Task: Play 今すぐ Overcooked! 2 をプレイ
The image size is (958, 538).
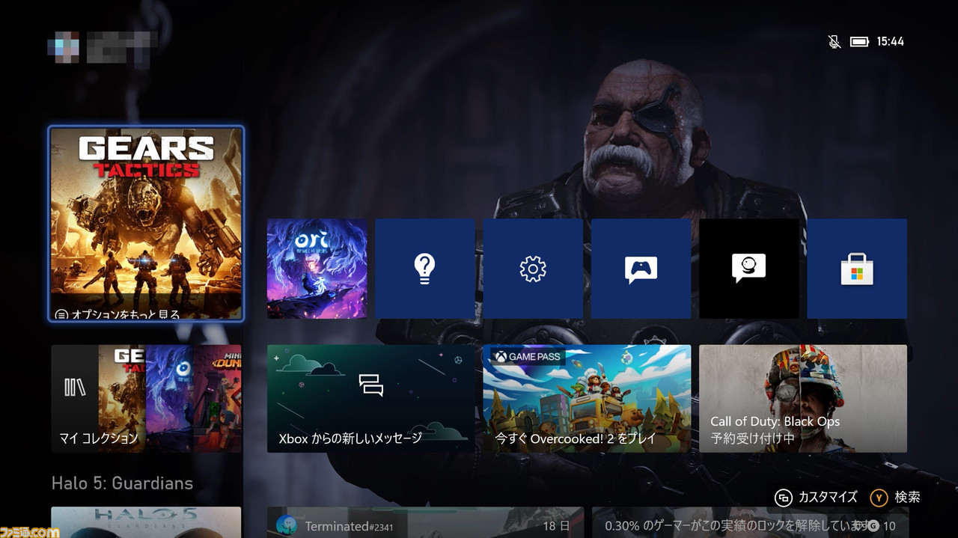Action: tap(587, 398)
